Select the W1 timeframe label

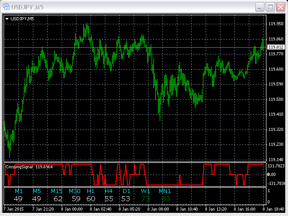click(145, 191)
